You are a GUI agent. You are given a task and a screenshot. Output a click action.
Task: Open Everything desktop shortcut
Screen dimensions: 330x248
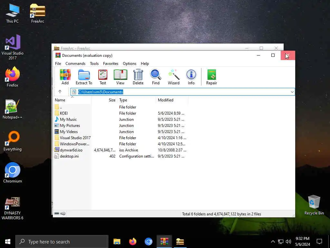13,141
